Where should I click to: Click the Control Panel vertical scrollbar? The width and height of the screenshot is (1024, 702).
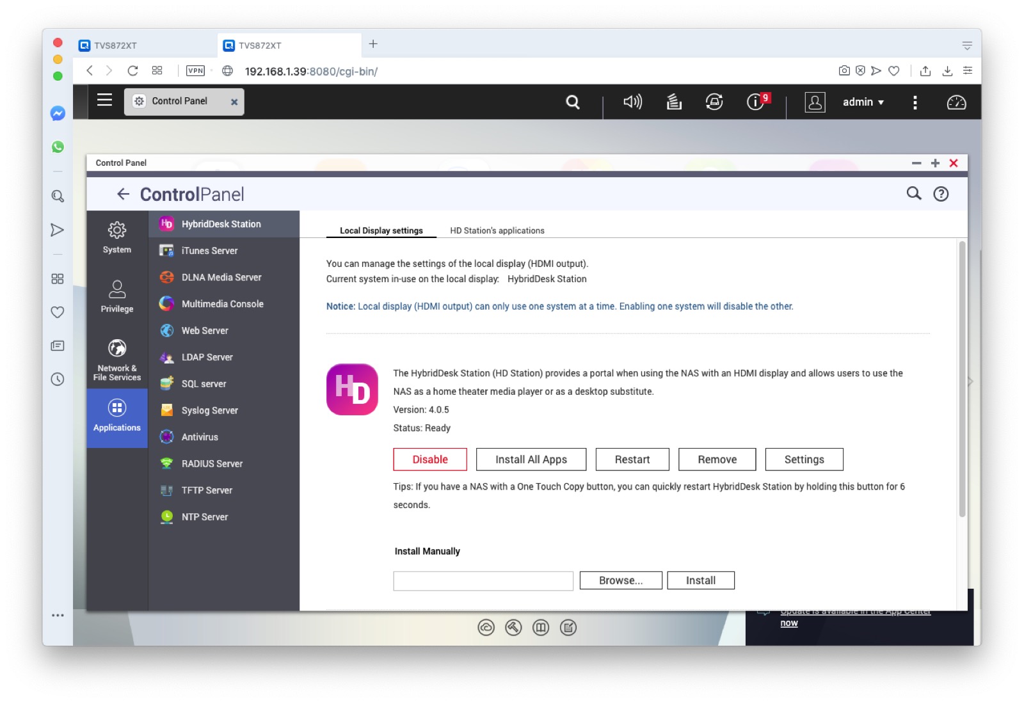[x=962, y=379]
